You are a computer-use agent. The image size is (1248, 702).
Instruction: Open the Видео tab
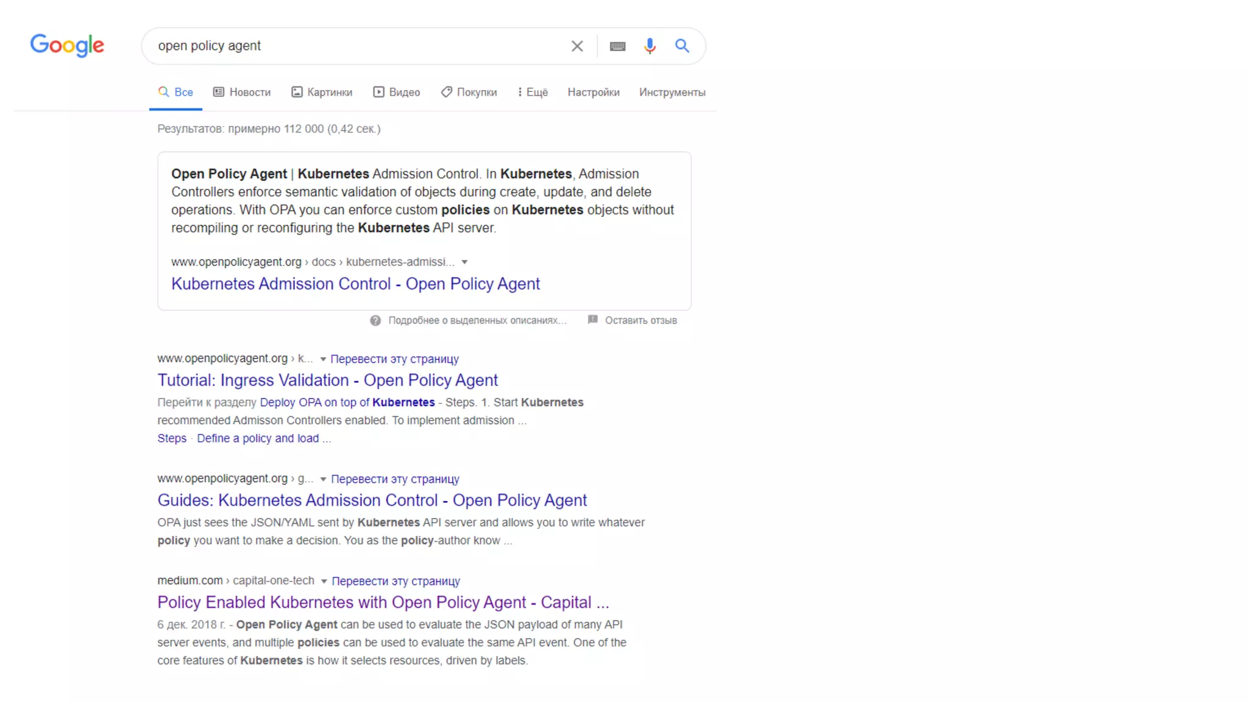click(x=397, y=92)
